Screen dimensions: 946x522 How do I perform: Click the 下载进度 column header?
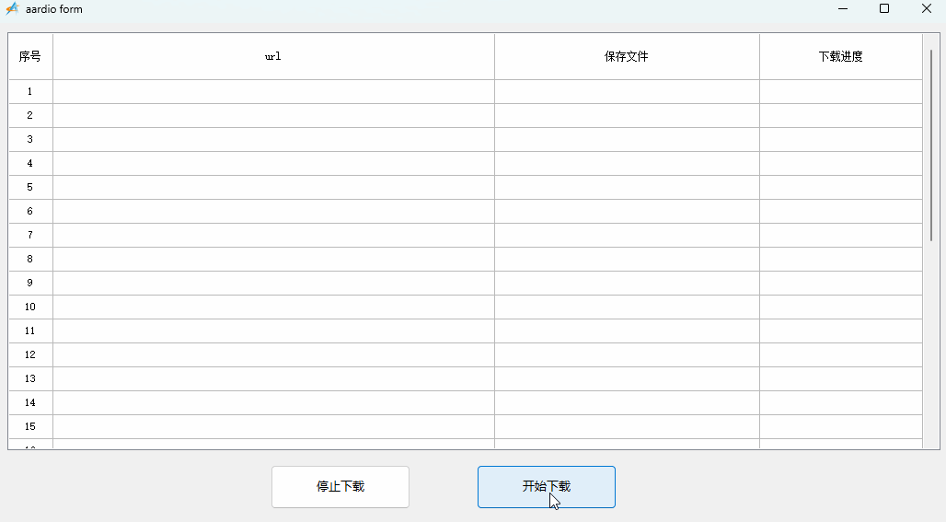[841, 57]
